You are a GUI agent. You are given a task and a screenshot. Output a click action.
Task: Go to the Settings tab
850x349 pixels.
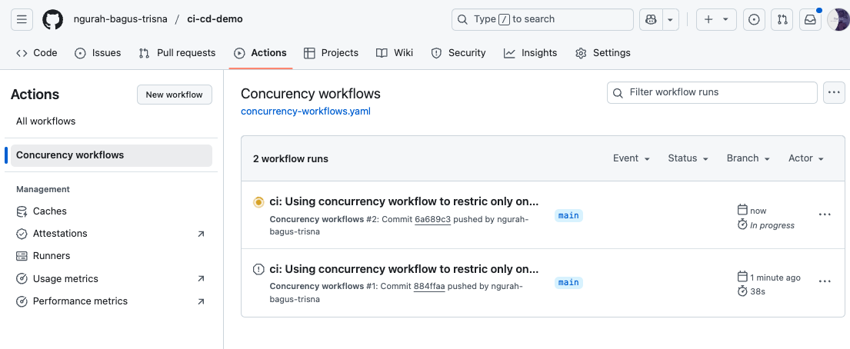click(603, 53)
